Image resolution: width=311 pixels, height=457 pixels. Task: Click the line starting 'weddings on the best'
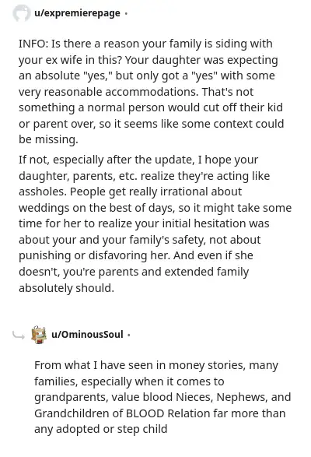pyautogui.click(x=155, y=208)
